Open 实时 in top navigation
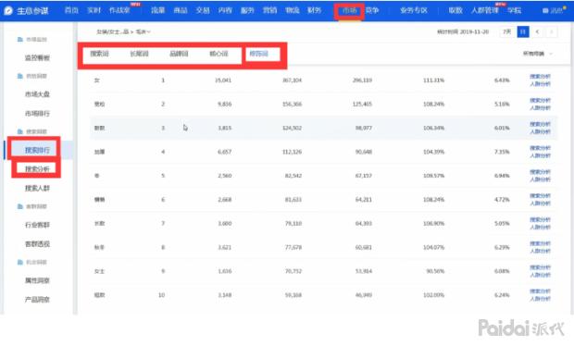Image resolution: width=574 pixels, height=346 pixels. pos(94,10)
